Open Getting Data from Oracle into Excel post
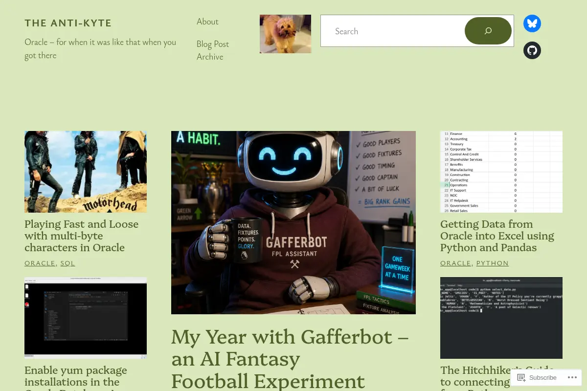Viewport: 587px width, 391px height. tap(497, 236)
